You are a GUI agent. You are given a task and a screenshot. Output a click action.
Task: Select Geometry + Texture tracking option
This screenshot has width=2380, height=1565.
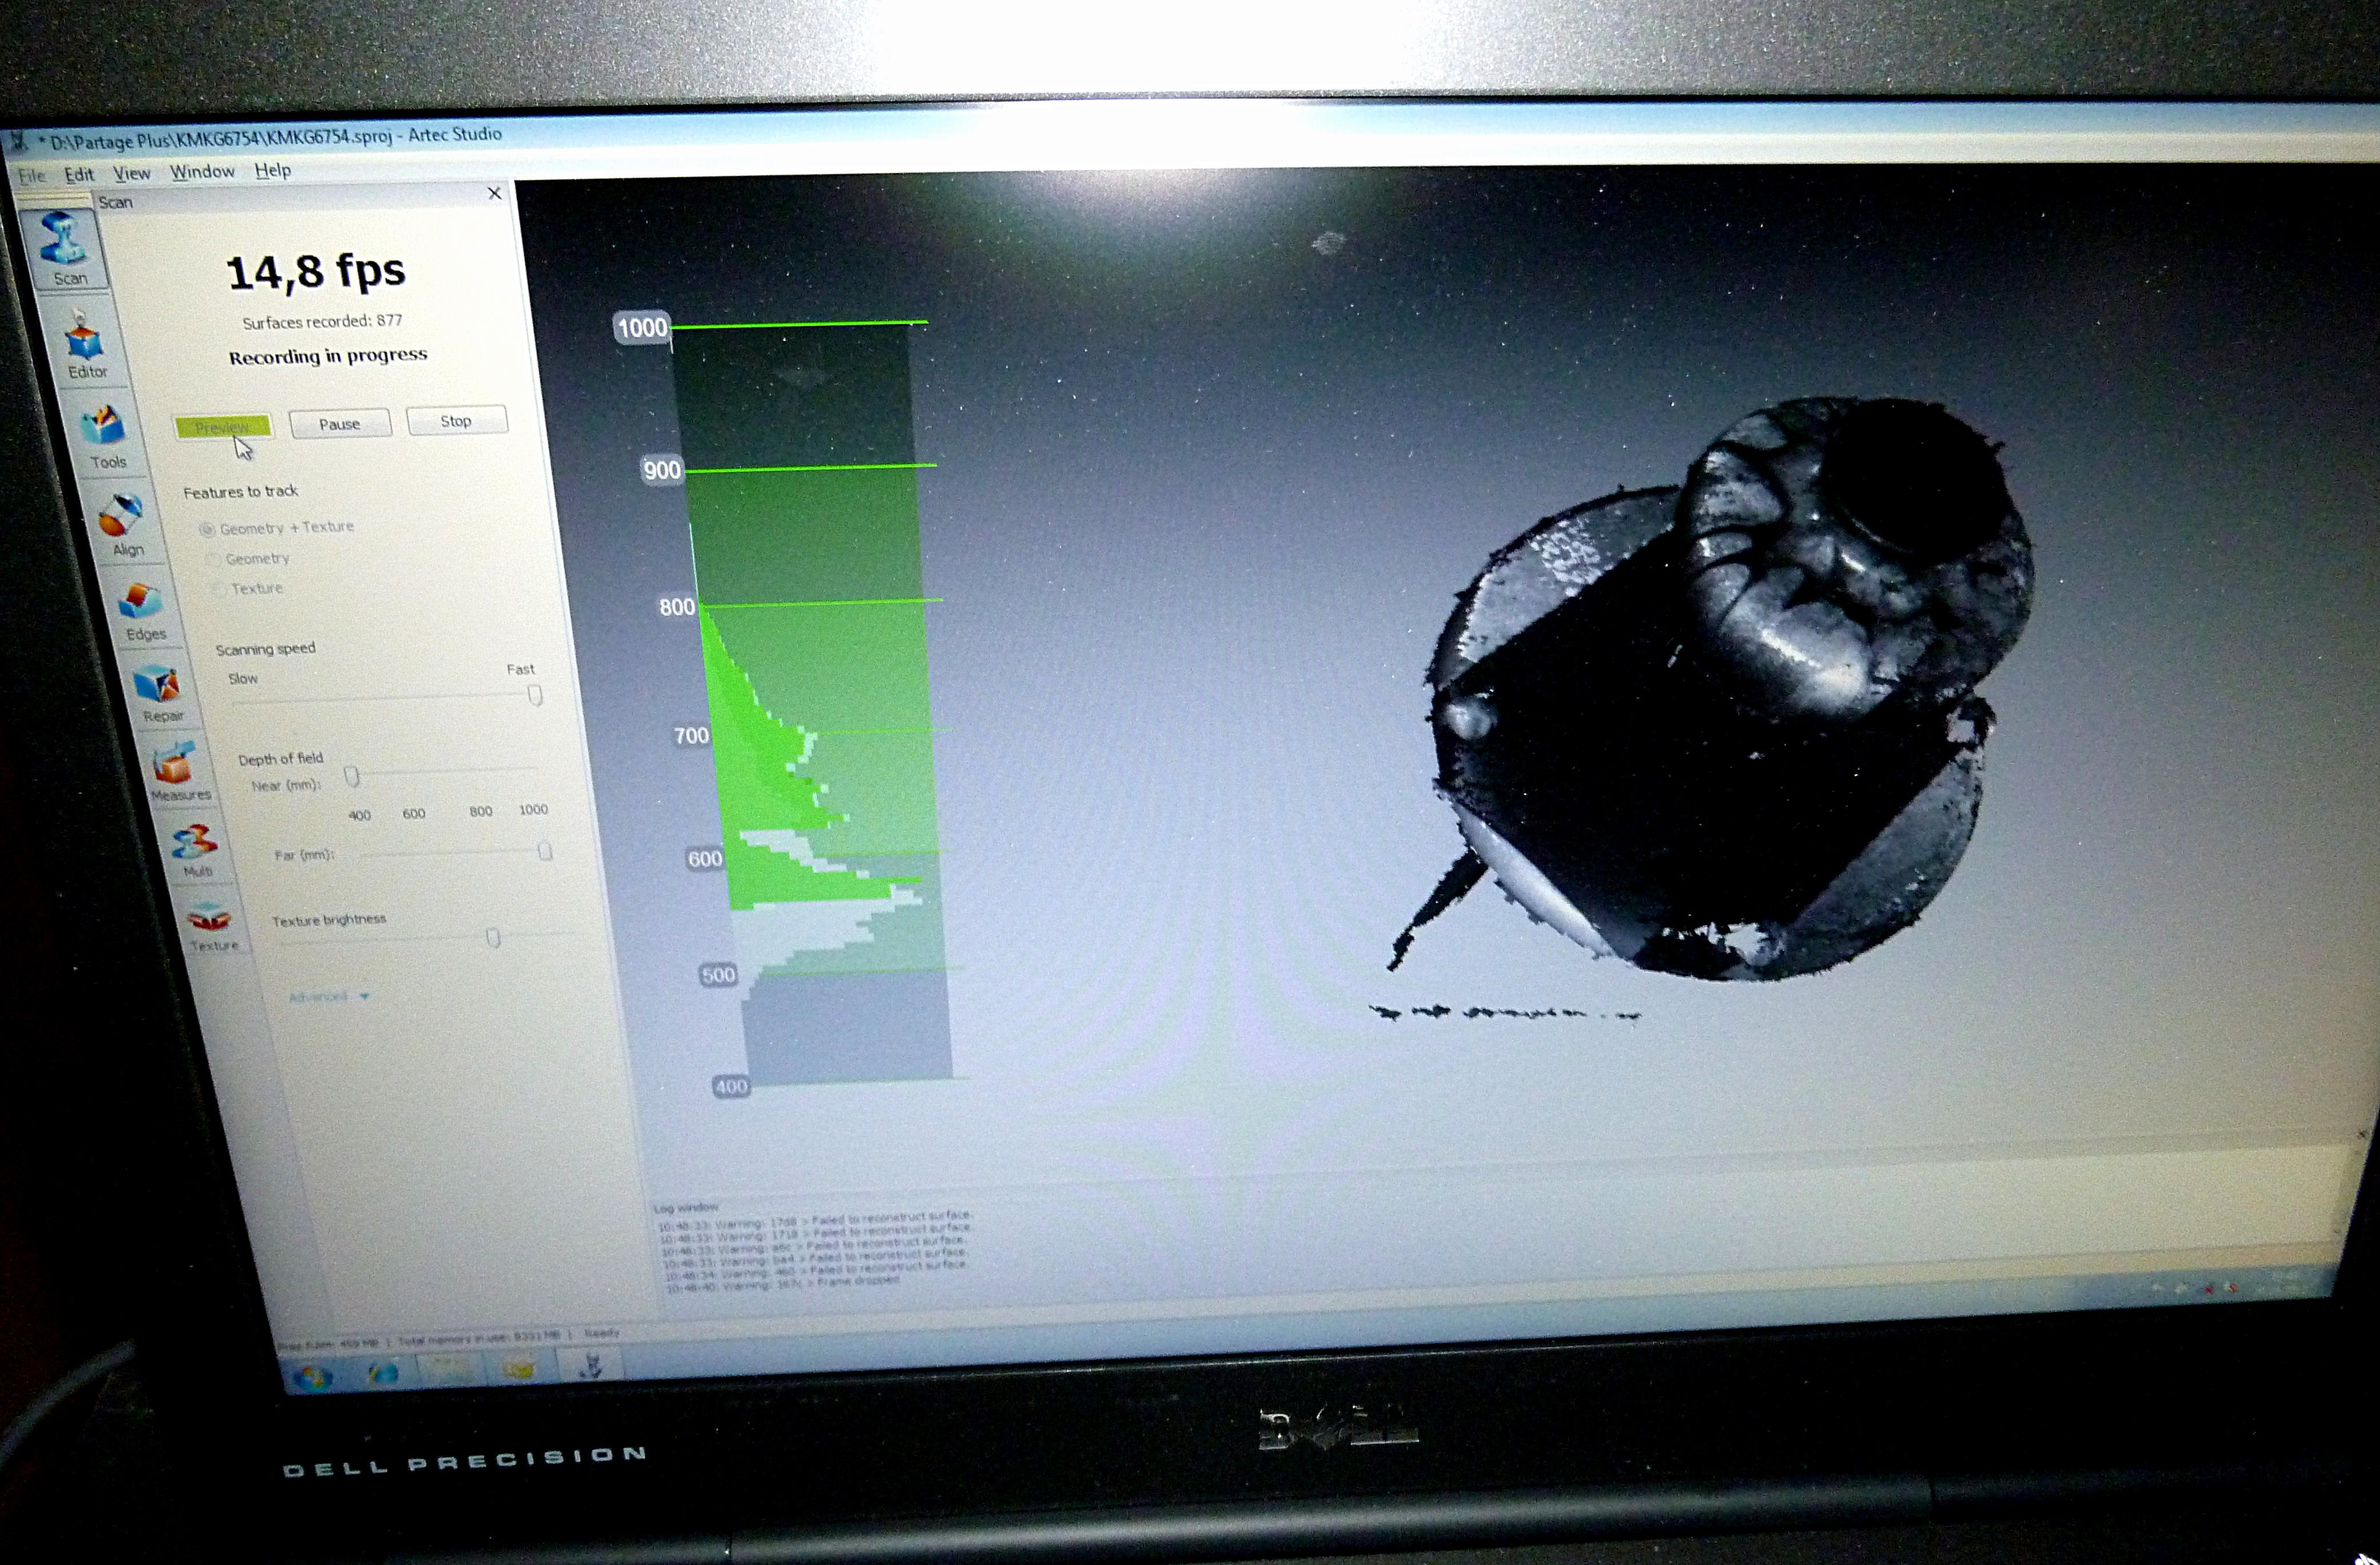pyautogui.click(x=277, y=527)
